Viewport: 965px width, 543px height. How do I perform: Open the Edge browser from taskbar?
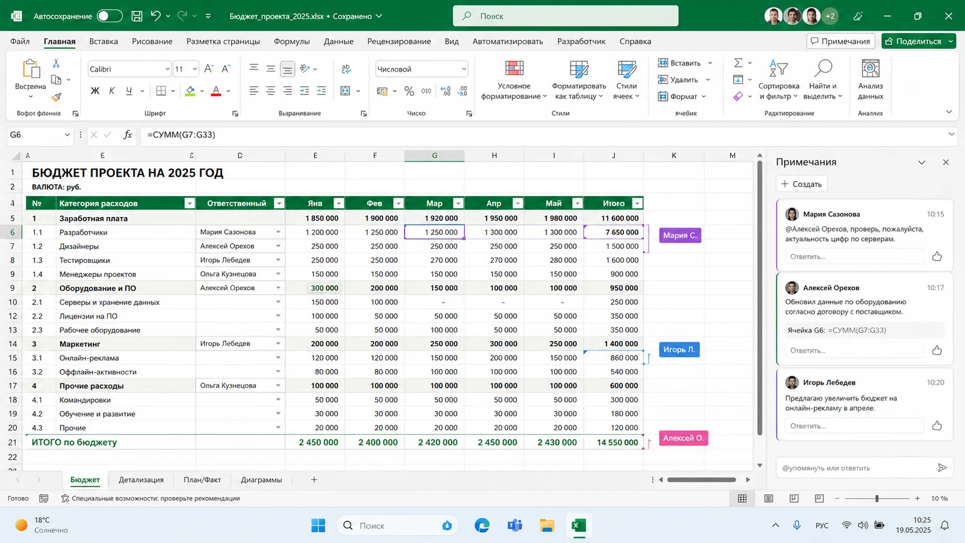482,525
